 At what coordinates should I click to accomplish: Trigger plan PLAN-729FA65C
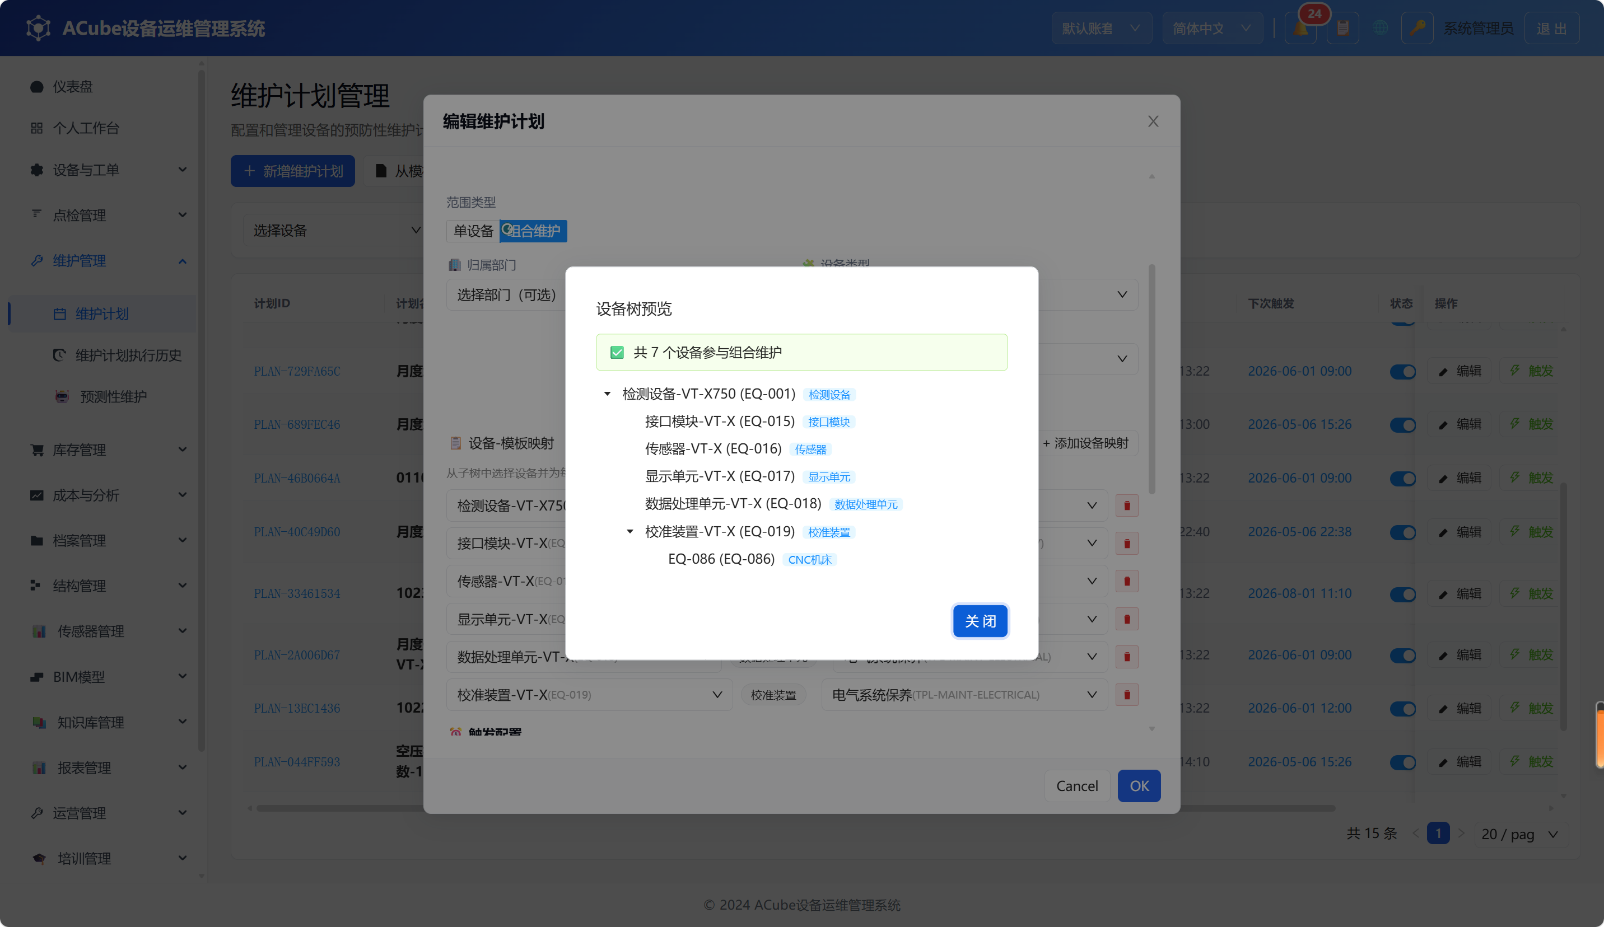click(1532, 371)
